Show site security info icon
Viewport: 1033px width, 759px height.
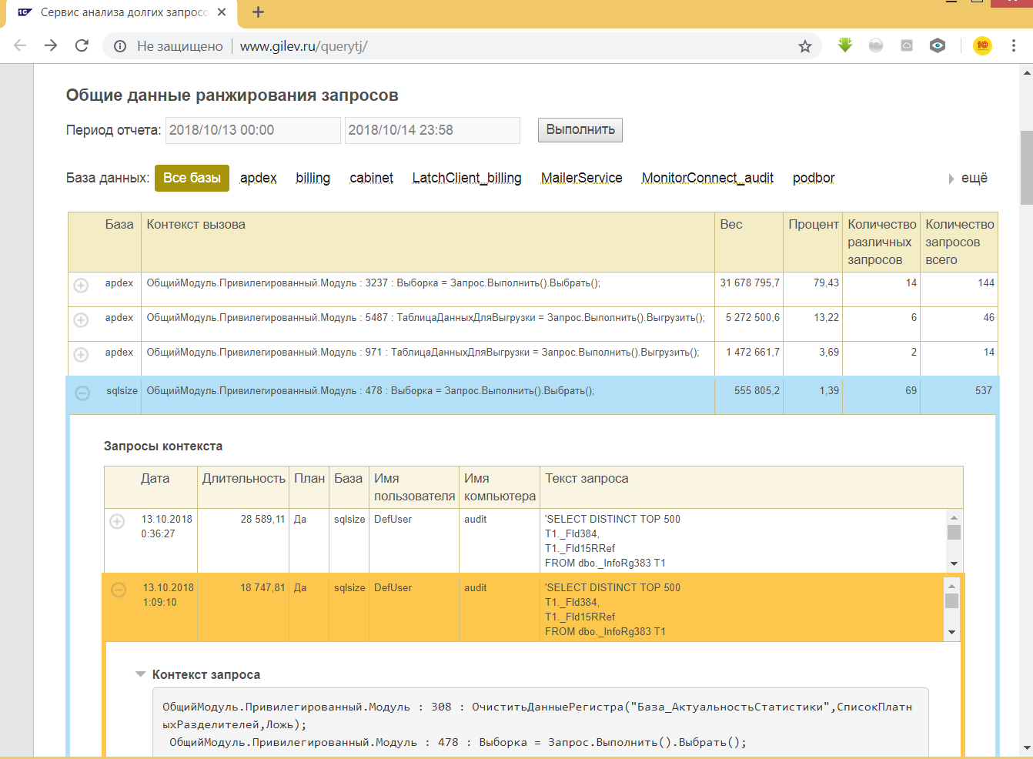[120, 46]
